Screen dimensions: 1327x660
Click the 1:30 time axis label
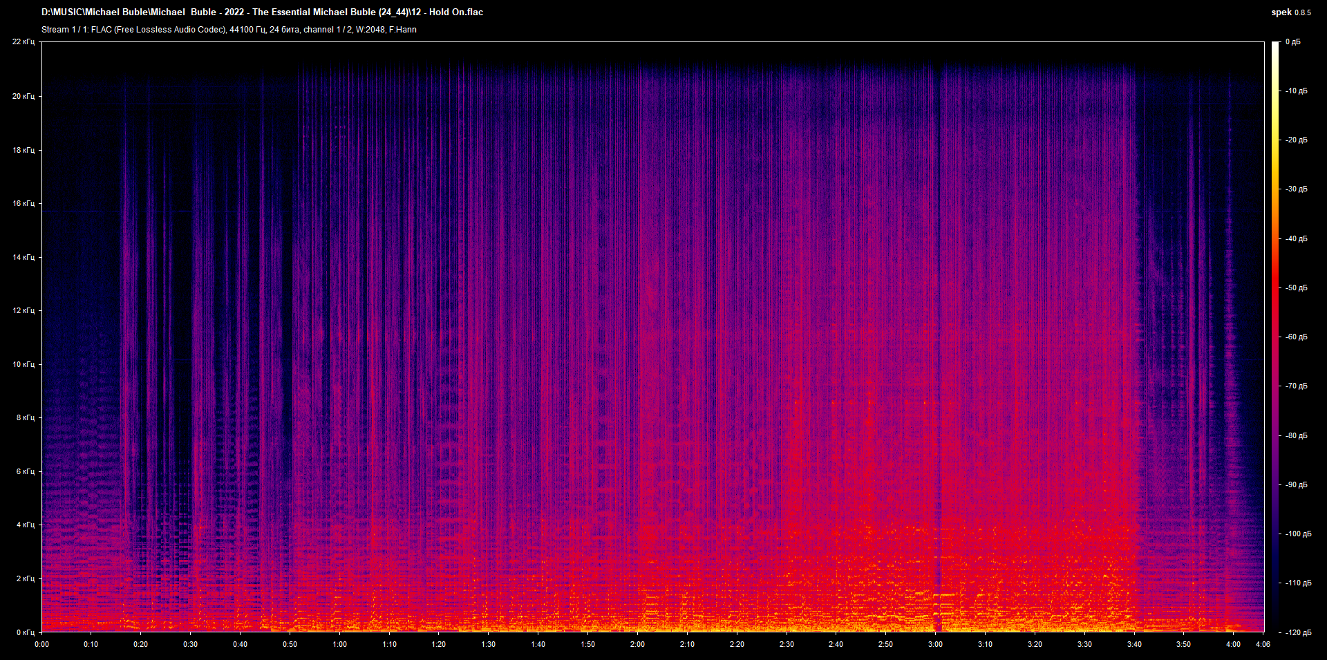pyautogui.click(x=489, y=645)
